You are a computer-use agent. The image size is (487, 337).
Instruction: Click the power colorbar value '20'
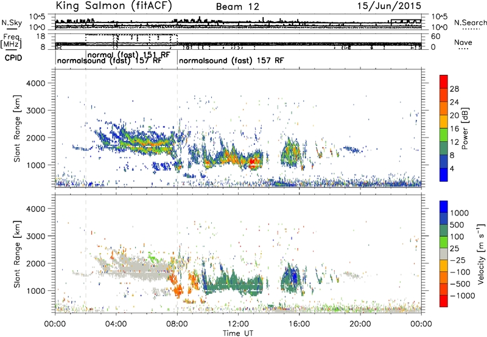454,116
